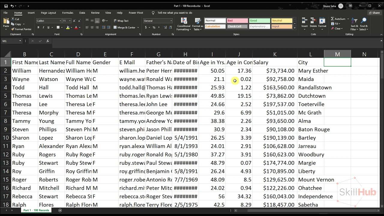Apply borders with the Borders icon
The width and height of the screenshot is (384, 216).
click(x=58, y=27)
